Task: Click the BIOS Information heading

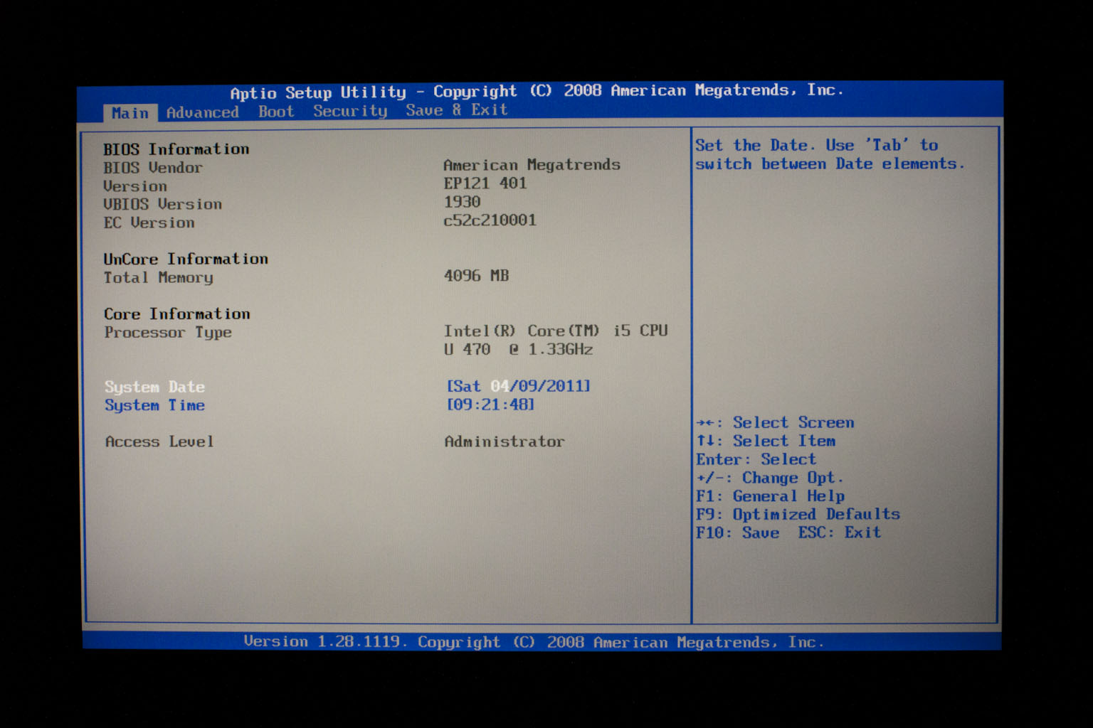Action: 176,149
